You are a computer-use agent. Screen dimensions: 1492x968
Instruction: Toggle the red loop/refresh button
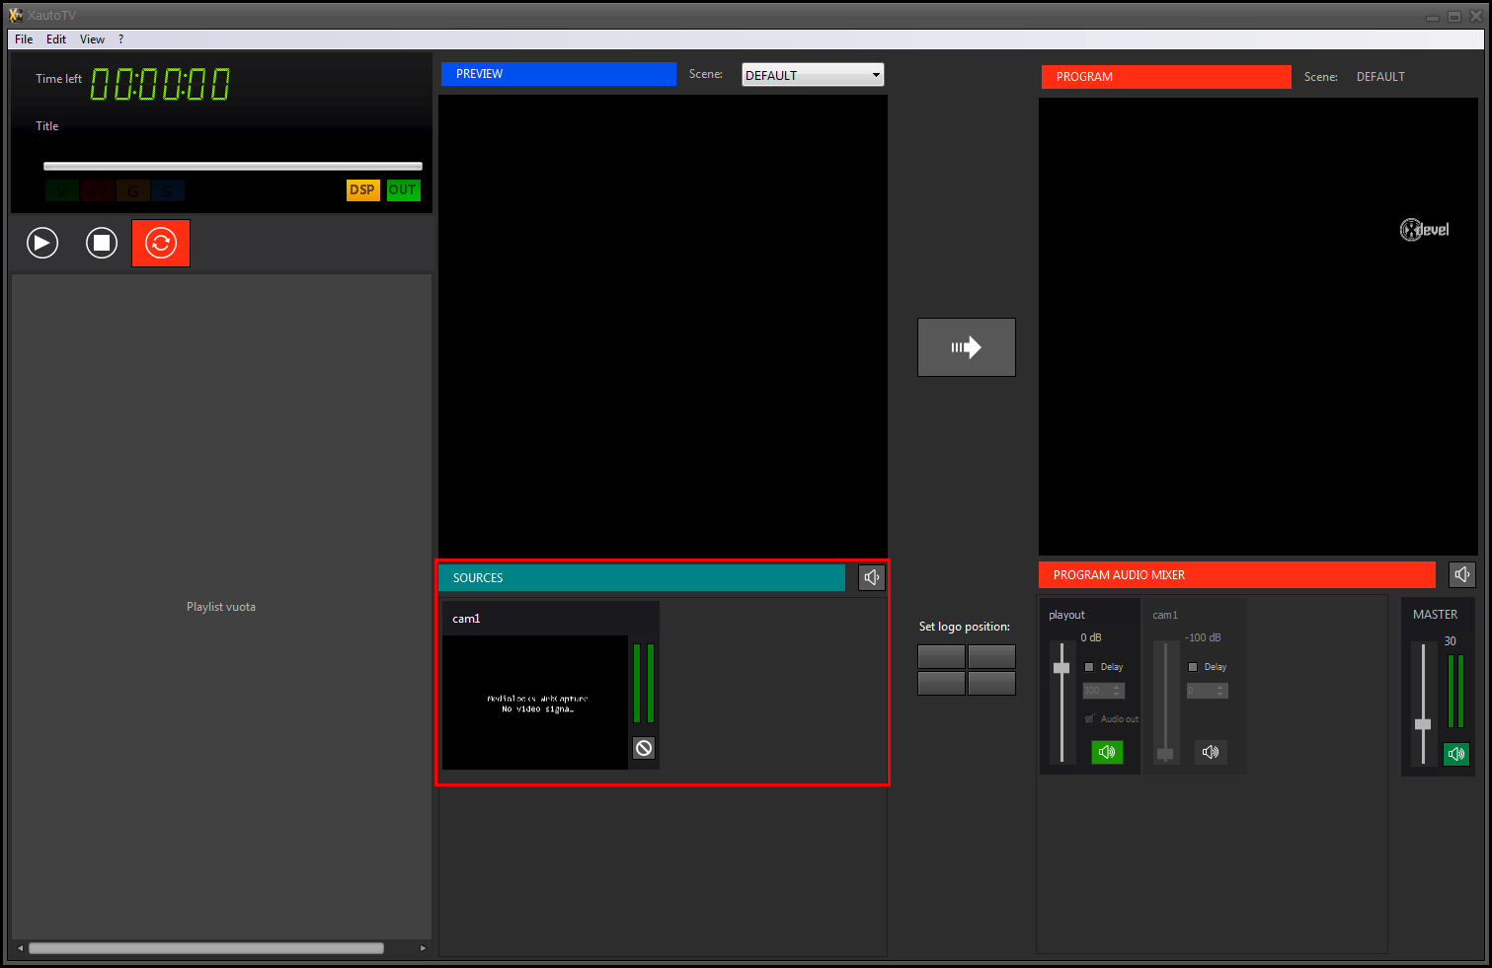coord(161,243)
